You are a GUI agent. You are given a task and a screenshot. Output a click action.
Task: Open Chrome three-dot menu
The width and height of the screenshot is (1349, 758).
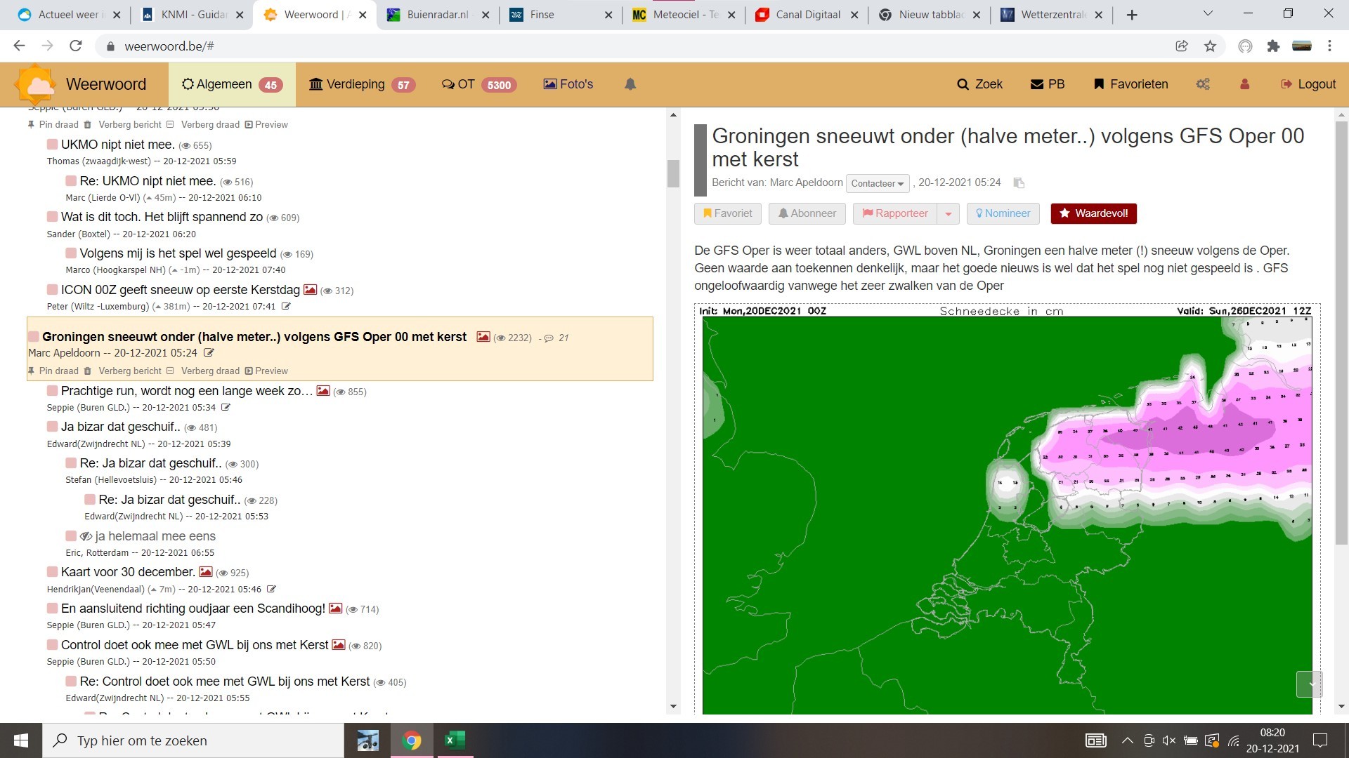pos(1329,46)
